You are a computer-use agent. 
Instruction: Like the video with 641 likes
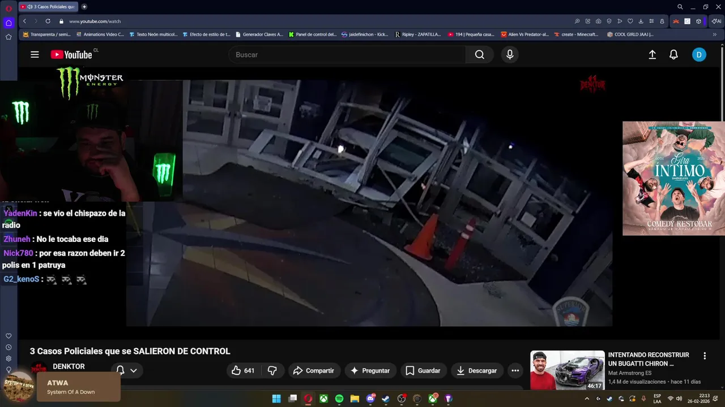pos(242,371)
